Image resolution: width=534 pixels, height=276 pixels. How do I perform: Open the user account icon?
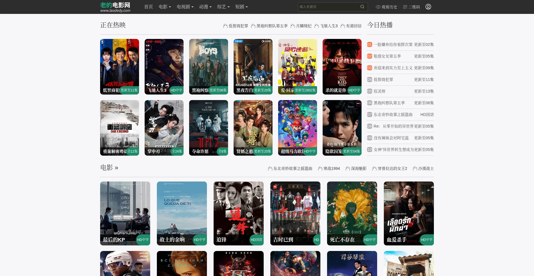tap(428, 7)
